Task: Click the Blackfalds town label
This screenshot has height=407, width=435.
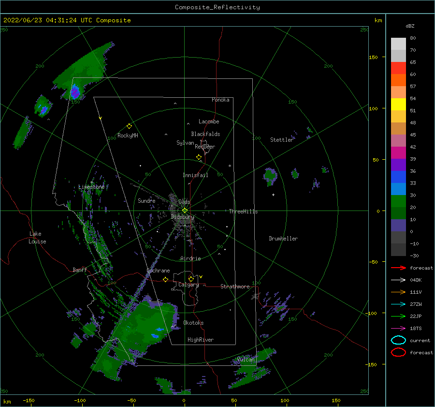Action: (205, 134)
